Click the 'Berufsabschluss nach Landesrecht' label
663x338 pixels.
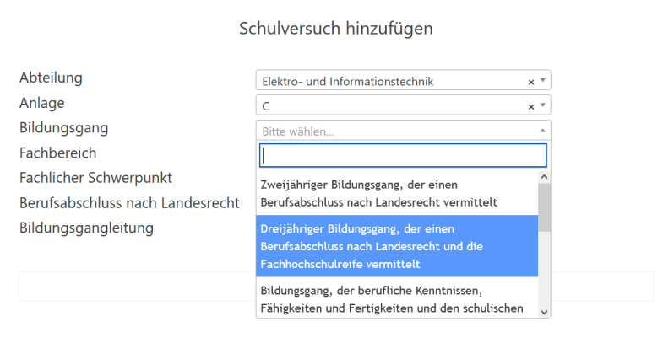click(129, 203)
